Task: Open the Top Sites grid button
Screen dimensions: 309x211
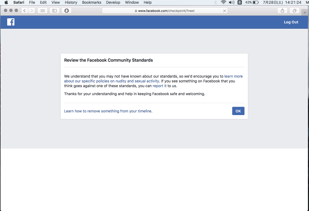Action: (x=43, y=11)
